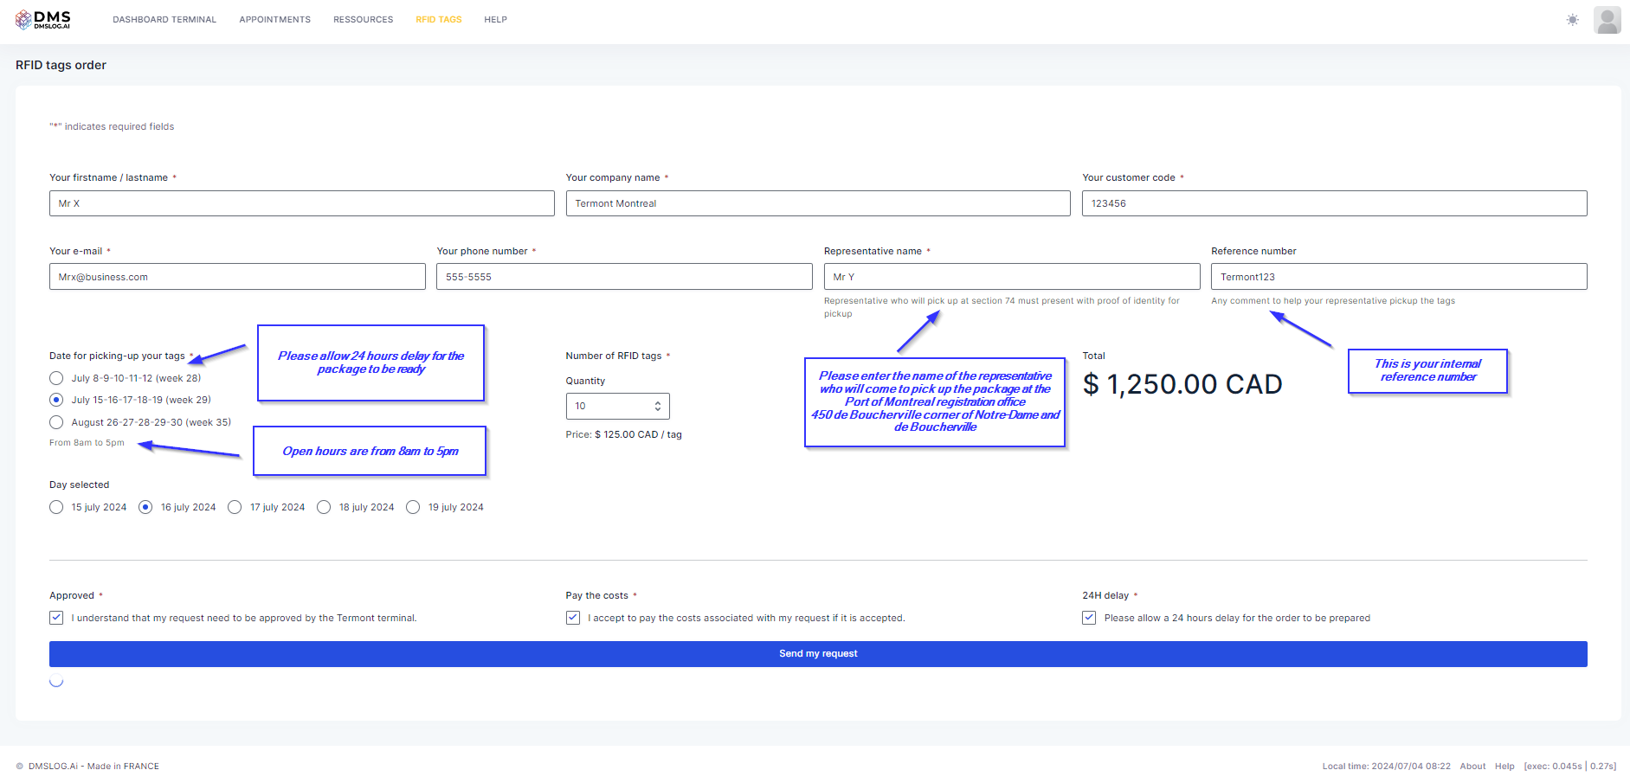Click the Quantity spinner arrows
The image size is (1630, 783).
(x=658, y=406)
